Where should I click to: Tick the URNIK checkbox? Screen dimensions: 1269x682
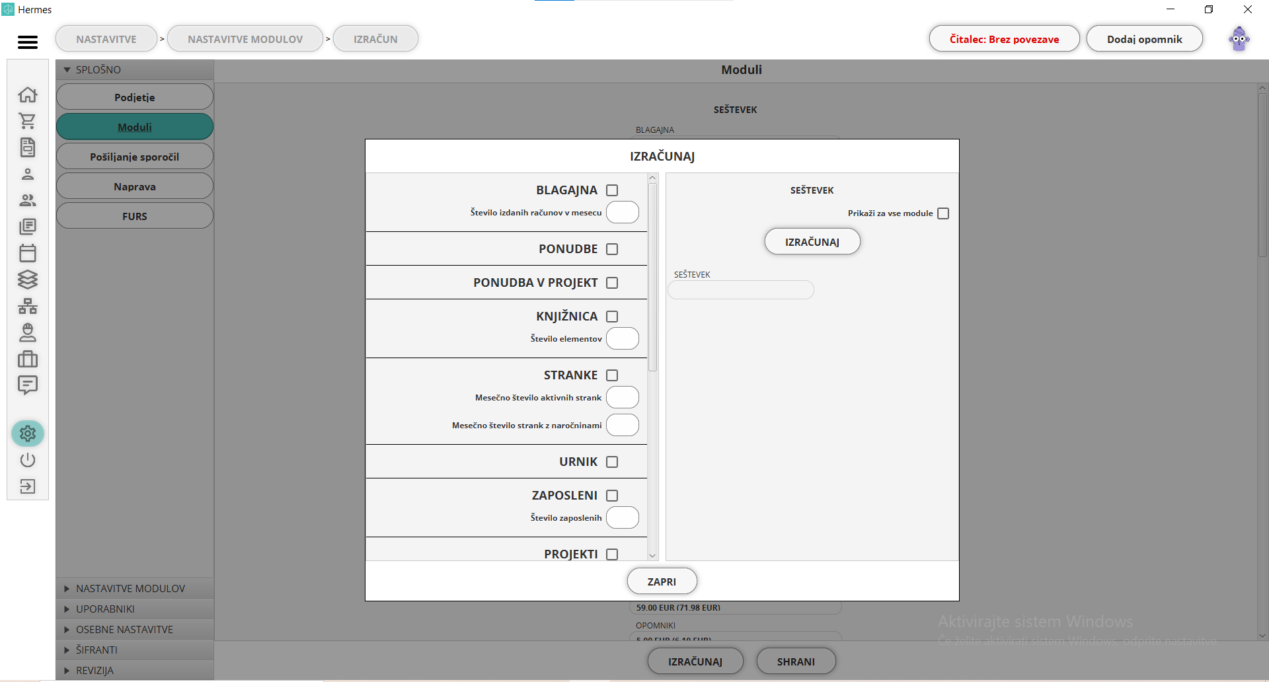(x=612, y=462)
